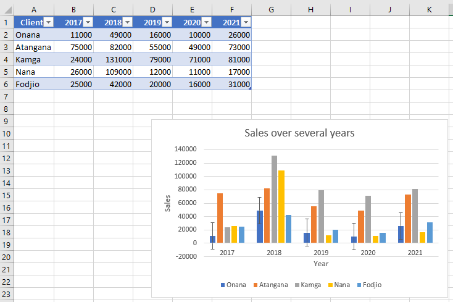
Task: Open the 2017 column filter dropdown
Action: click(x=88, y=22)
